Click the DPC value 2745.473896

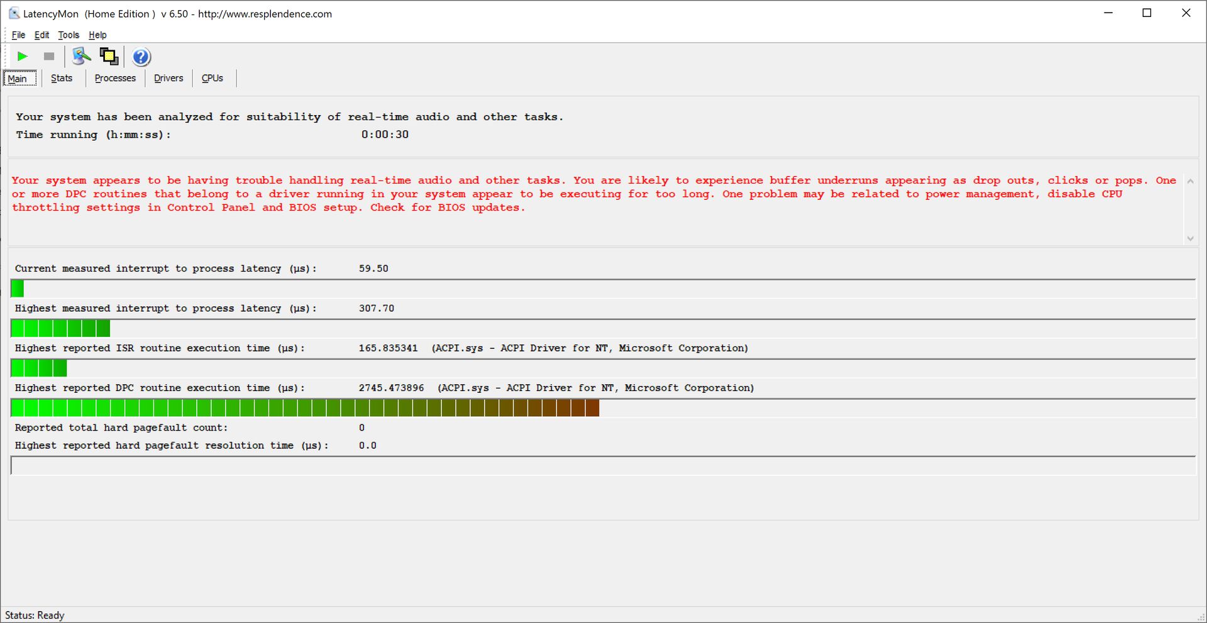[x=391, y=388]
